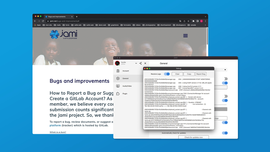Close the Jami settings with the X icon
Screen dimensions: 270x152
(x=145, y=63)
